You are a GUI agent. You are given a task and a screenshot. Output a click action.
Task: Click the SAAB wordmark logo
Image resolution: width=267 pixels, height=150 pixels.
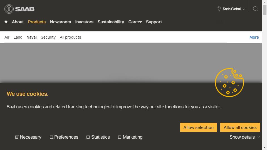tap(25, 9)
